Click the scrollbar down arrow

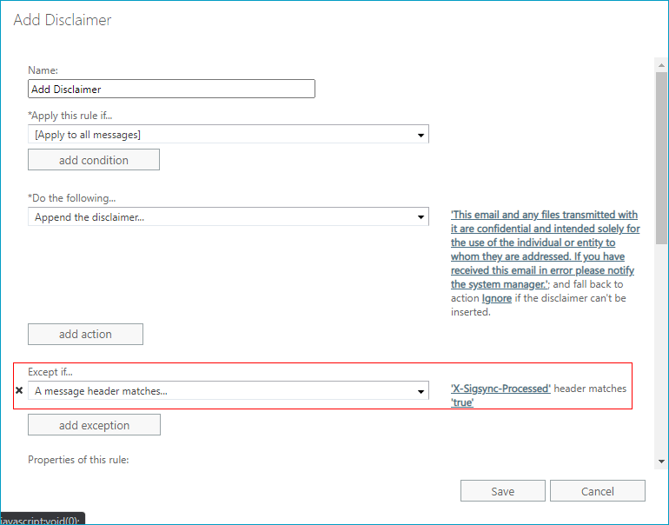tap(661, 461)
